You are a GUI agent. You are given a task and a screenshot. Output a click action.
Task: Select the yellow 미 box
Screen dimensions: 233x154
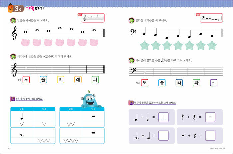tap(60, 80)
